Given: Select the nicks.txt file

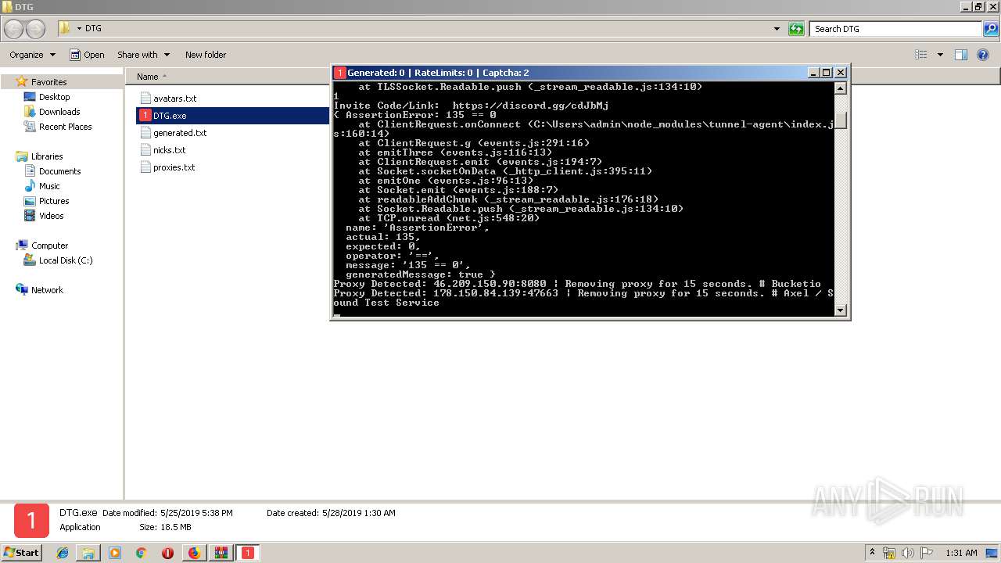Looking at the screenshot, I should click(x=169, y=150).
